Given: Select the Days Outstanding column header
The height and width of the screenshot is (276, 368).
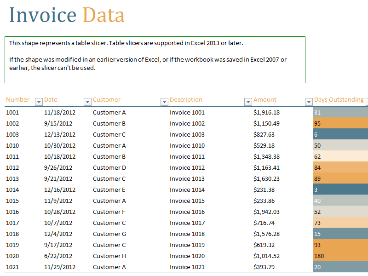Looking at the screenshot, I should (339, 100).
